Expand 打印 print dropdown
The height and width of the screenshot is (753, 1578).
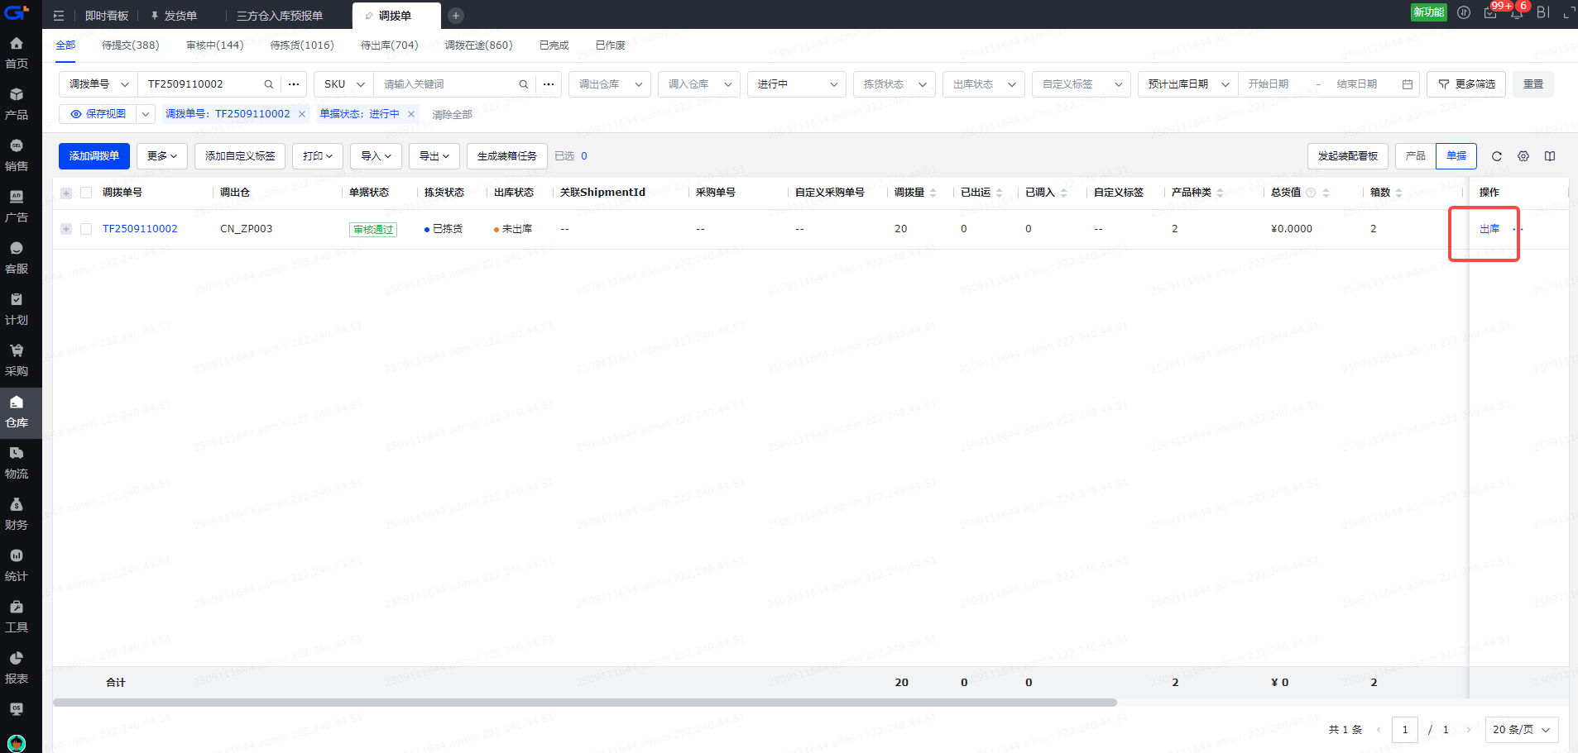[x=318, y=156]
